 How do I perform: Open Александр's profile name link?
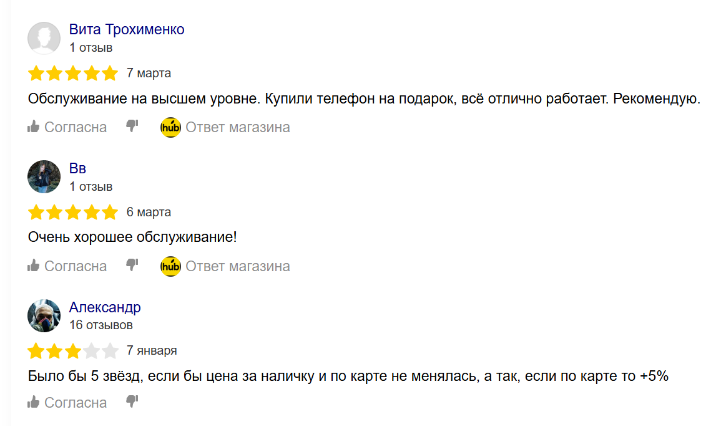[105, 307]
